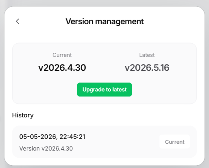
Task: Click the Upgrade to latest button
Action: click(x=104, y=90)
